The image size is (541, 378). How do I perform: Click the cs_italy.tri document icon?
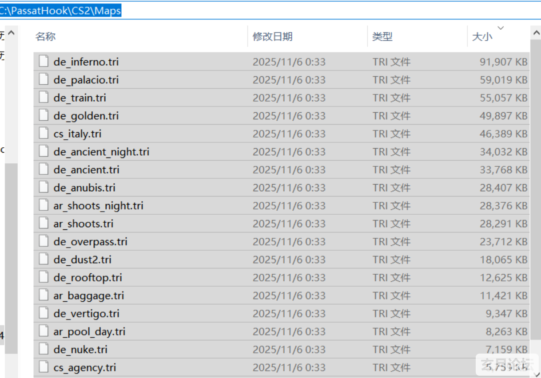click(43, 134)
